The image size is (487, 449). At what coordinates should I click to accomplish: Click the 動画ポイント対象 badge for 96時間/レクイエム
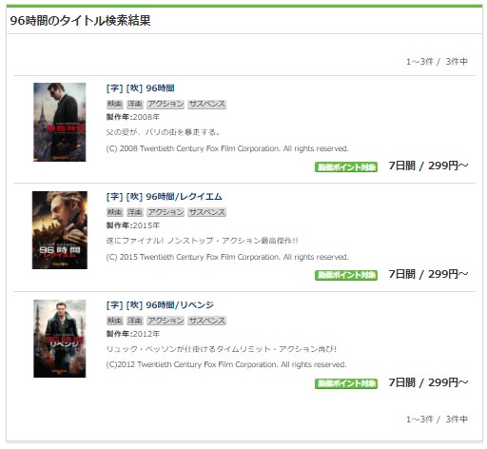tap(346, 275)
